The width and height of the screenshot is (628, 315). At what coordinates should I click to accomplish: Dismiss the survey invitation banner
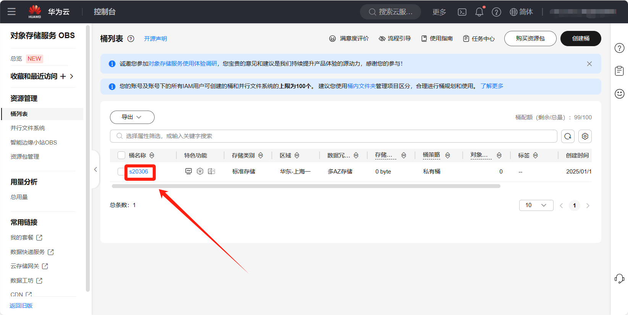[589, 64]
